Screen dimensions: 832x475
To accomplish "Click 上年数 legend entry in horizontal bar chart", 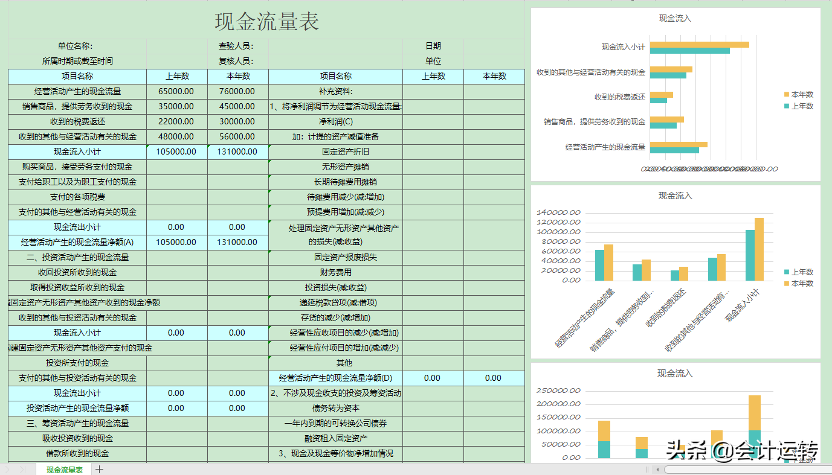I will point(799,106).
